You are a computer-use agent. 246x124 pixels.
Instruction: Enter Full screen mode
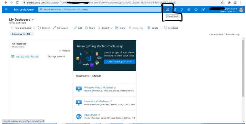click(x=60, y=28)
